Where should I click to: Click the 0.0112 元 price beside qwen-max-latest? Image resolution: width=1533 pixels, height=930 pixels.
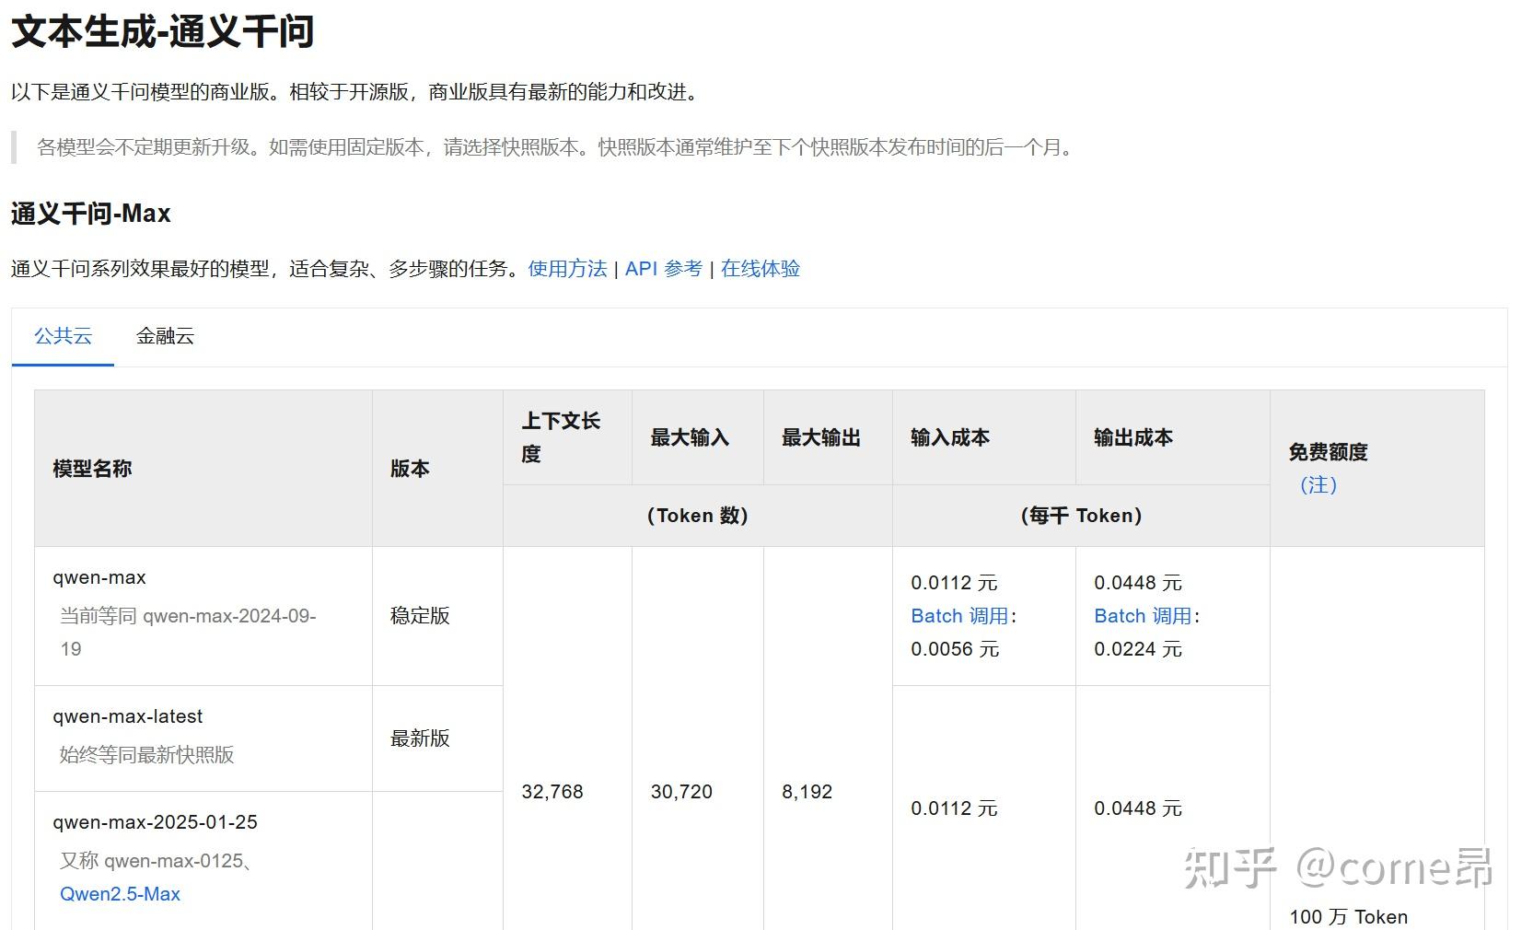[x=955, y=808]
